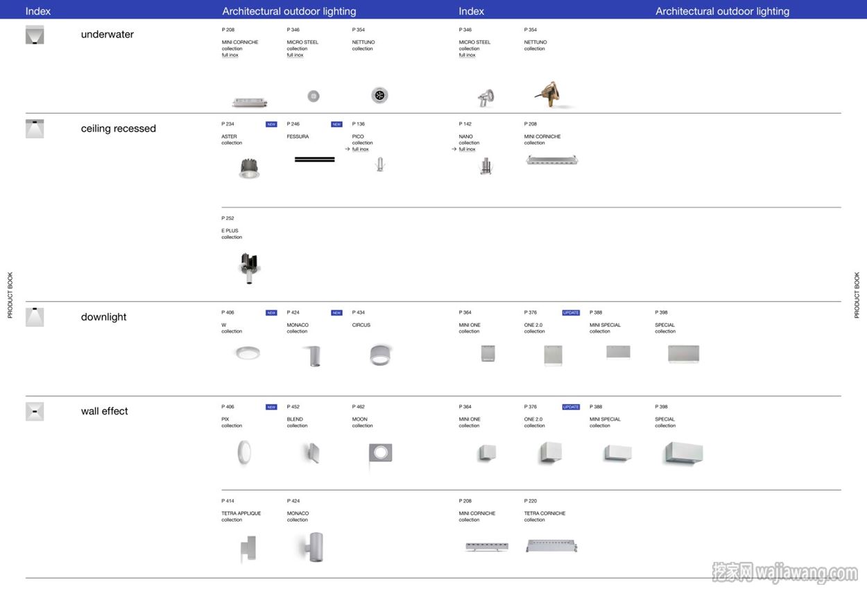Select the downlight SPECIAL collection image
The image size is (867, 591).
pyautogui.click(x=683, y=354)
